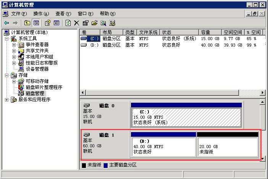Click the D: drive volume icon in the list
The image size is (268, 179).
pyautogui.click(x=84, y=45)
